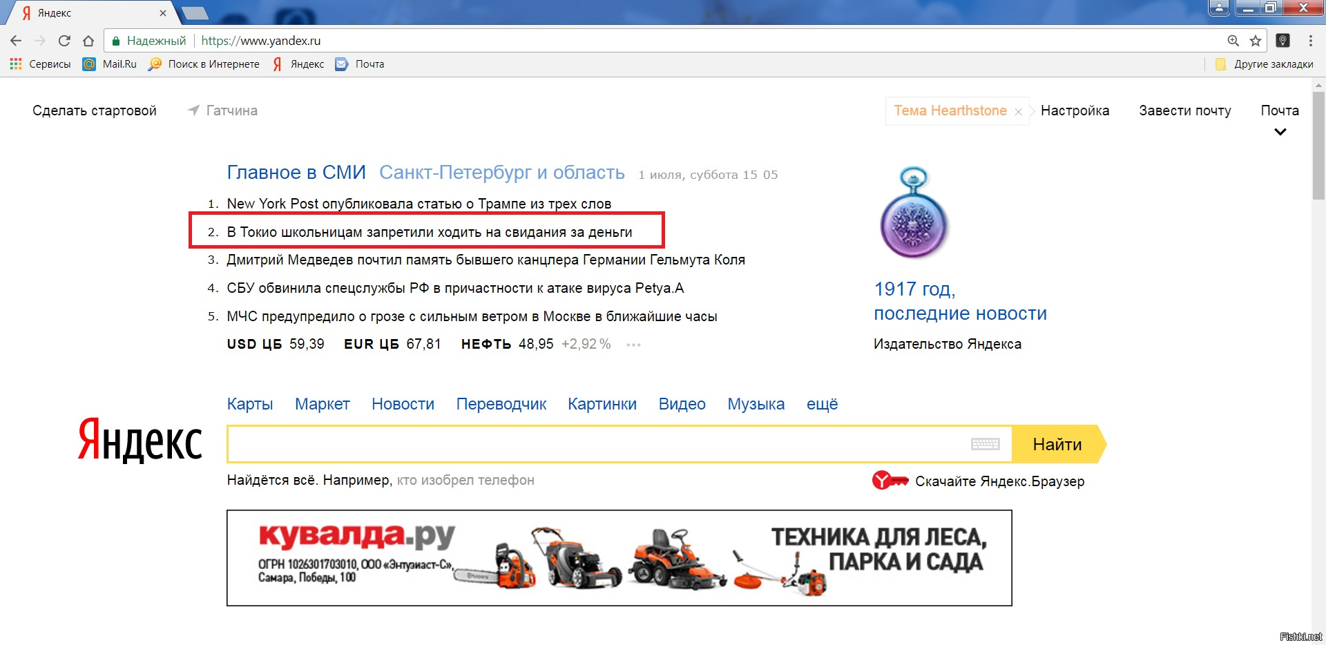The image size is (1326, 645).
Task: Open the zoom magnifier icon in address bar
Action: point(1233,41)
